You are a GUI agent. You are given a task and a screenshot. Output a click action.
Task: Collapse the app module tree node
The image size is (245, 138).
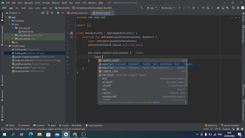7,17
